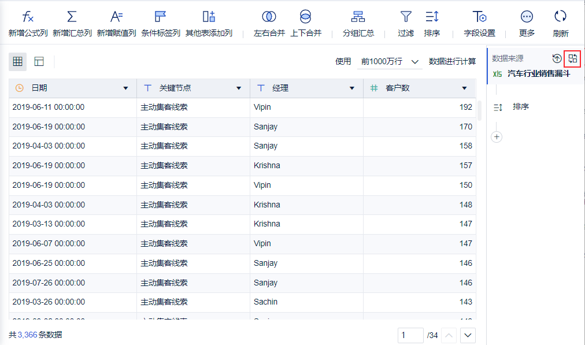Viewport: 585px width, 345px height.
Task: Open up-down merge (上下合并)
Action: 306,24
